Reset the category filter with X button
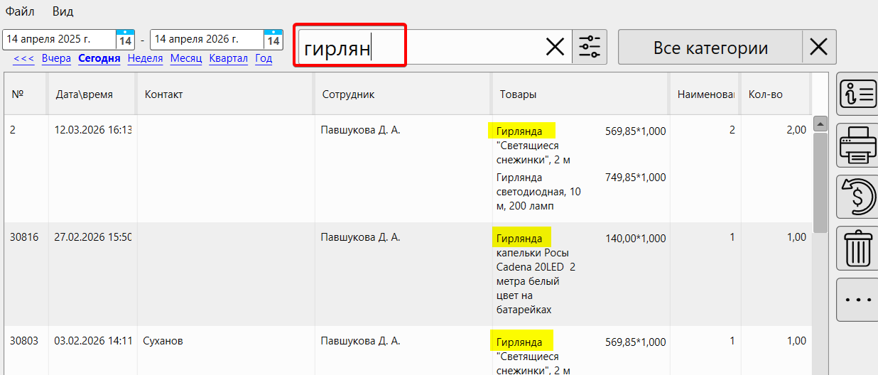This screenshot has height=375, width=878. click(x=819, y=48)
